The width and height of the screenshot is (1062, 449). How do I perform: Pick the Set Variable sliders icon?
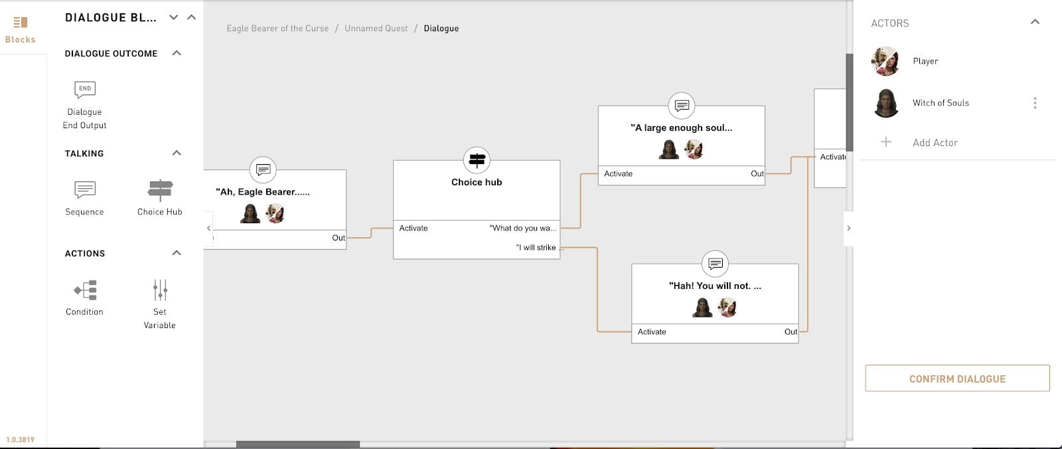[160, 290]
